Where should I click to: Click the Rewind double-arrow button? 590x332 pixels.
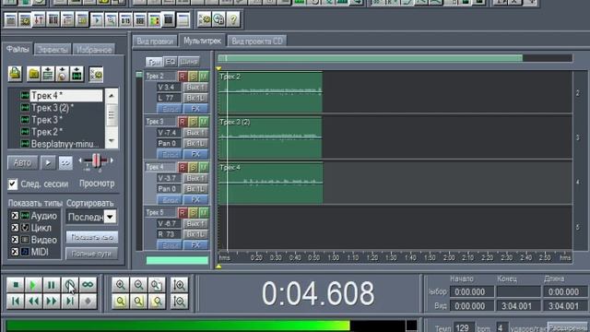click(33, 302)
